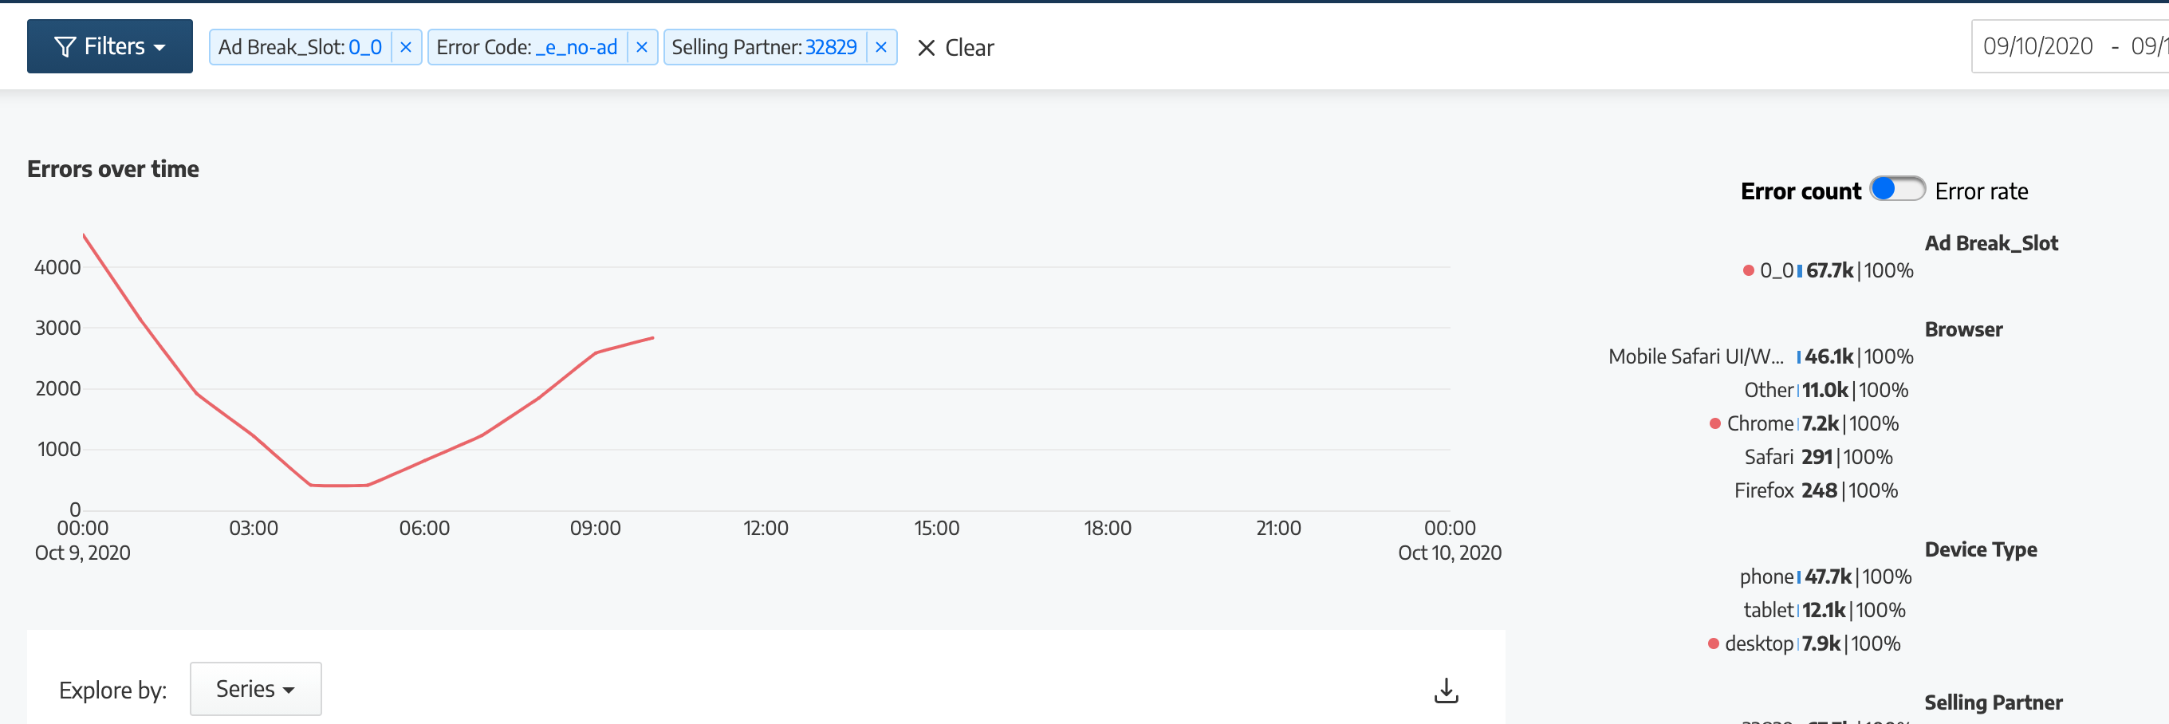Click the Other browser entry
2169x724 pixels.
(1768, 391)
